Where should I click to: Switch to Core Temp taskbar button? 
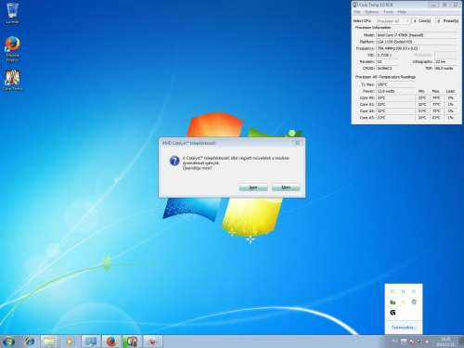coord(132,342)
